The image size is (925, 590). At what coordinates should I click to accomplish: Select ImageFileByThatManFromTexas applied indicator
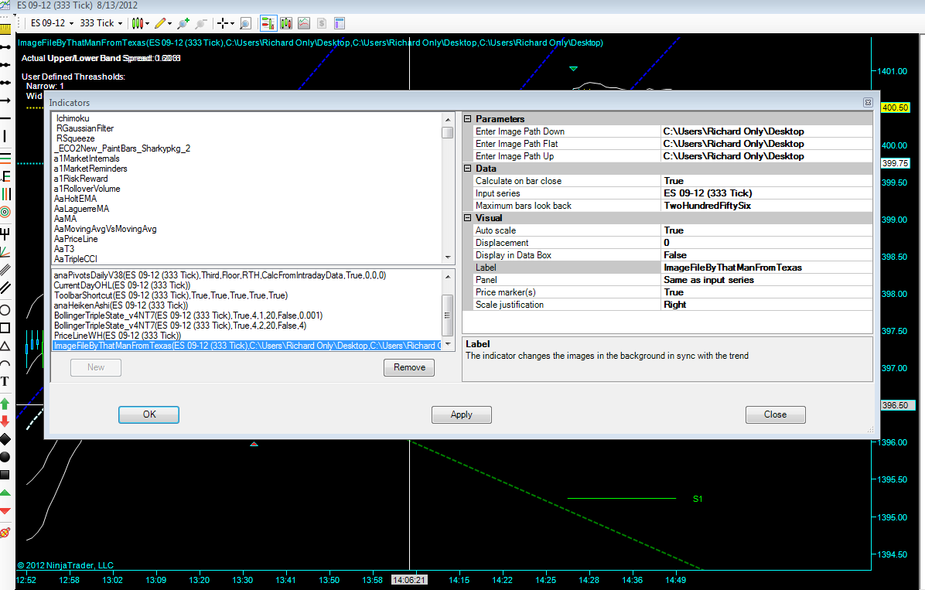(247, 346)
